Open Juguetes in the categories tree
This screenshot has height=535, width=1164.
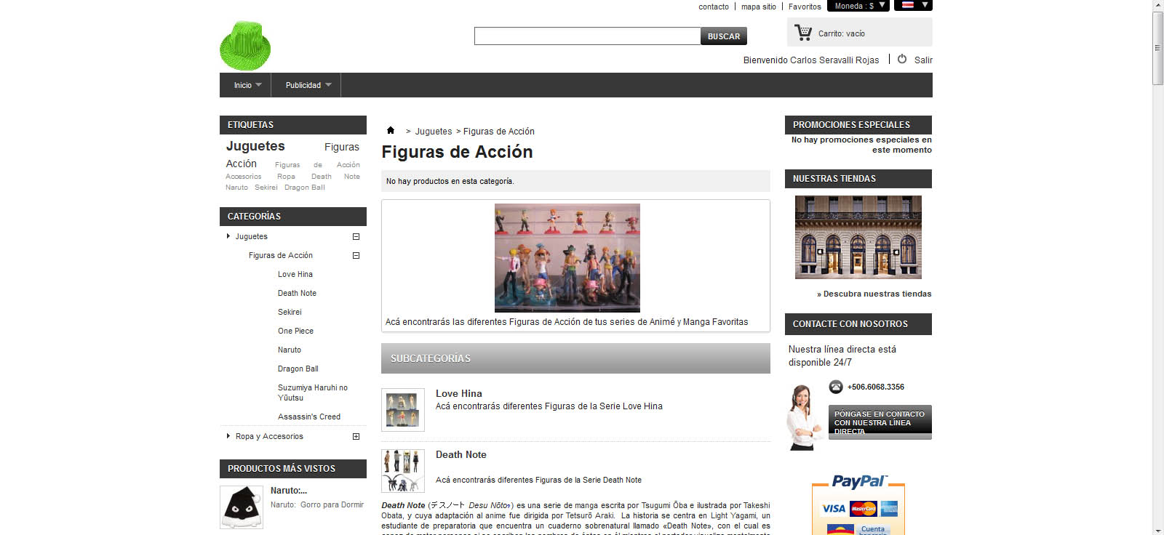pyautogui.click(x=251, y=236)
